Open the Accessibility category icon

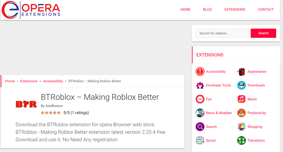click(x=200, y=71)
